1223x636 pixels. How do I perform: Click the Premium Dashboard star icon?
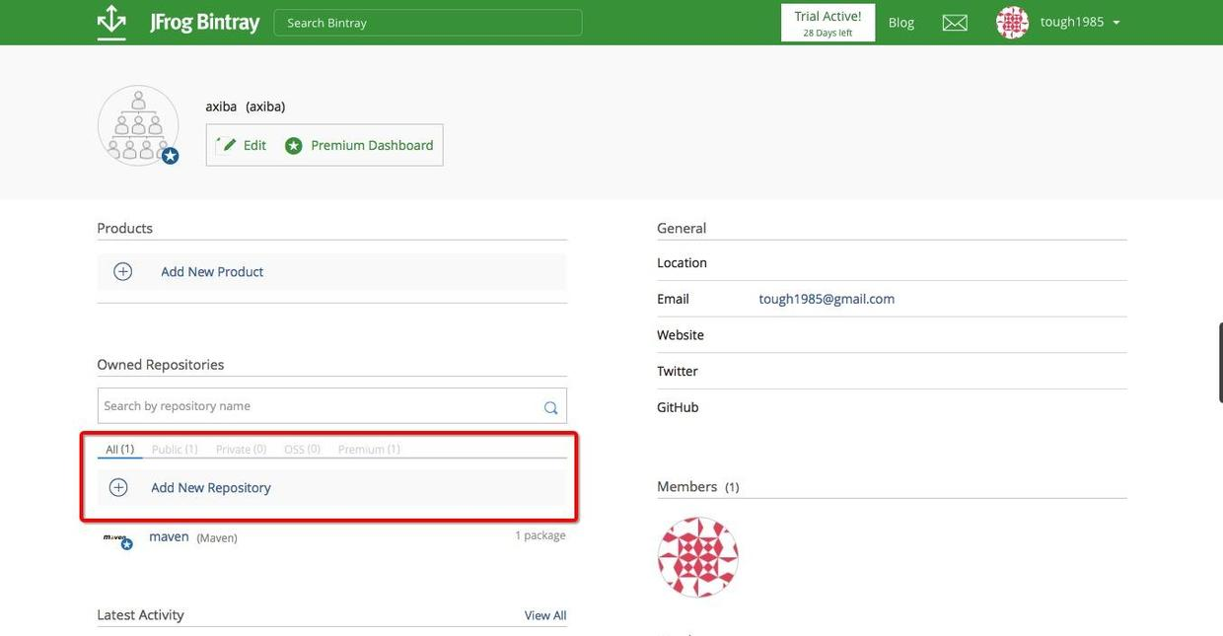tap(294, 146)
